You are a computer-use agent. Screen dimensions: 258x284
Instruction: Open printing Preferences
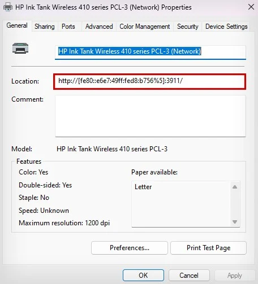(x=130, y=248)
